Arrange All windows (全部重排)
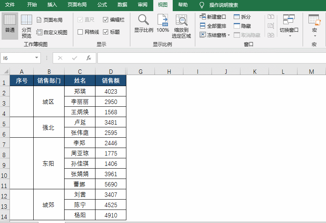This screenshot has width=326, height=223. (213, 26)
